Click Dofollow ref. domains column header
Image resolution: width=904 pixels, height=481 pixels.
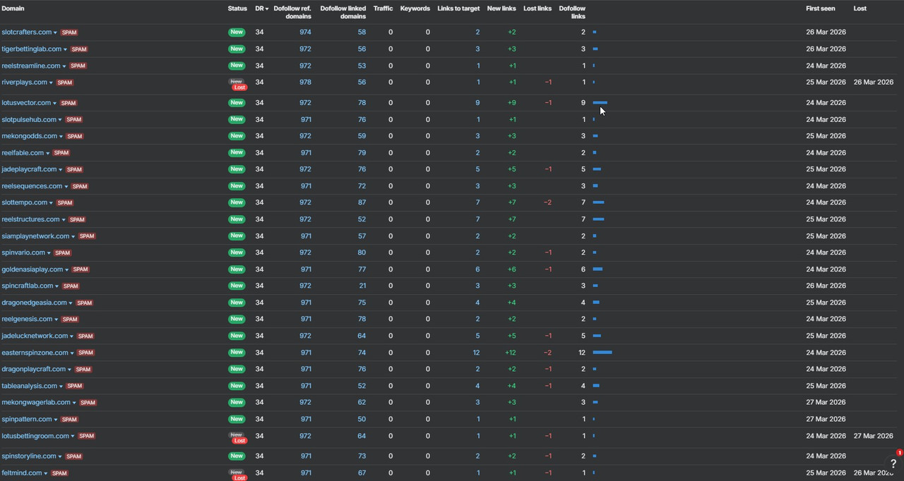(292, 12)
